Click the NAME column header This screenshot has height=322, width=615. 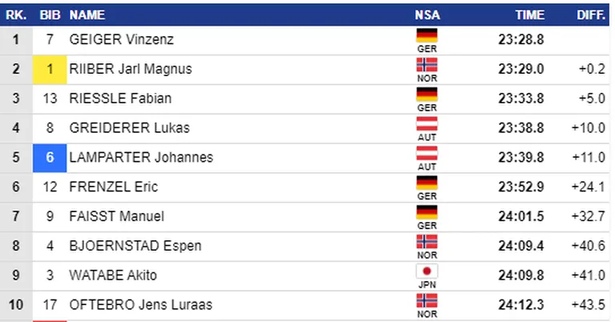[x=87, y=15]
